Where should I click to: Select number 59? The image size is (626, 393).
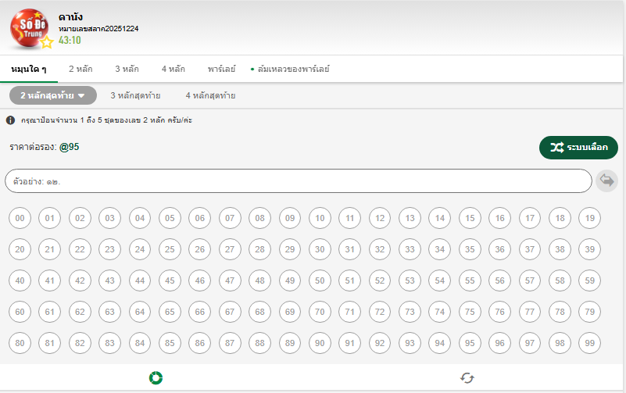point(590,280)
